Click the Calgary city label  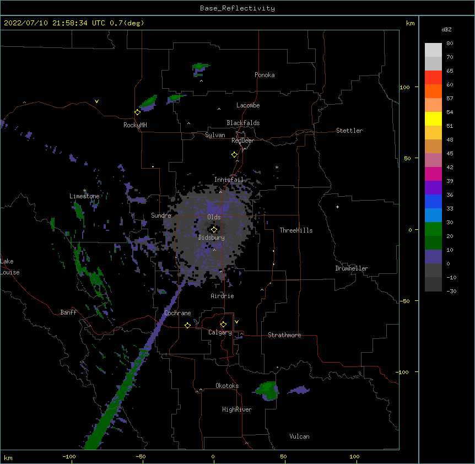pyautogui.click(x=220, y=332)
